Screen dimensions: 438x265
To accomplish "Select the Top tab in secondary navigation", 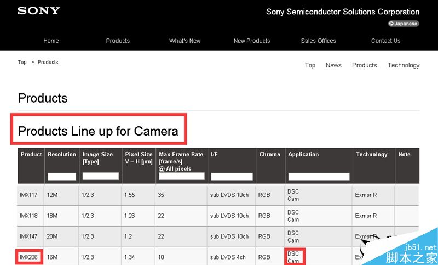I will (310, 65).
